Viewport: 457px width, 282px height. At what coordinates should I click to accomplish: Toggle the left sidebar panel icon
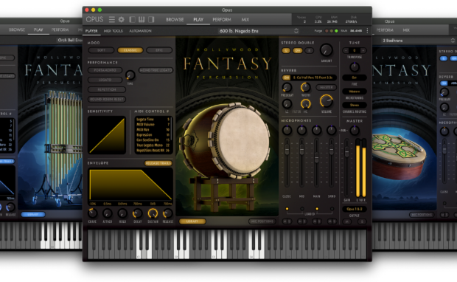[133, 19]
